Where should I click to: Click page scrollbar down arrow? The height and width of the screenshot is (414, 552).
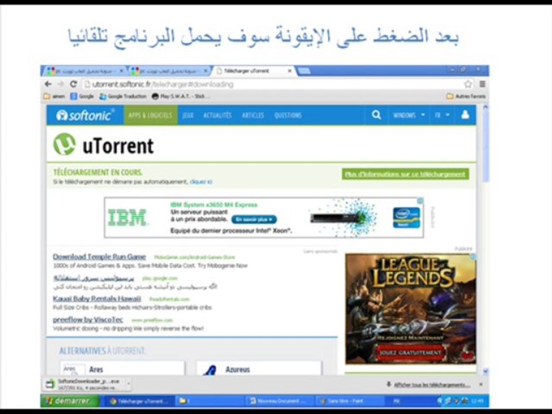(485, 371)
